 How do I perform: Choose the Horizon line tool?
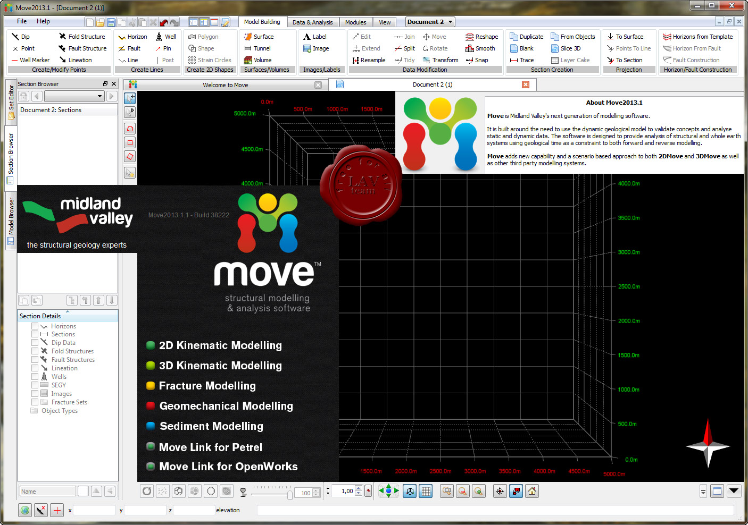pyautogui.click(x=133, y=37)
